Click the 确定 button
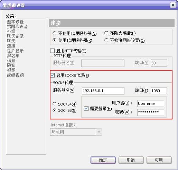This screenshot has width=178, height=170. tap(103, 160)
